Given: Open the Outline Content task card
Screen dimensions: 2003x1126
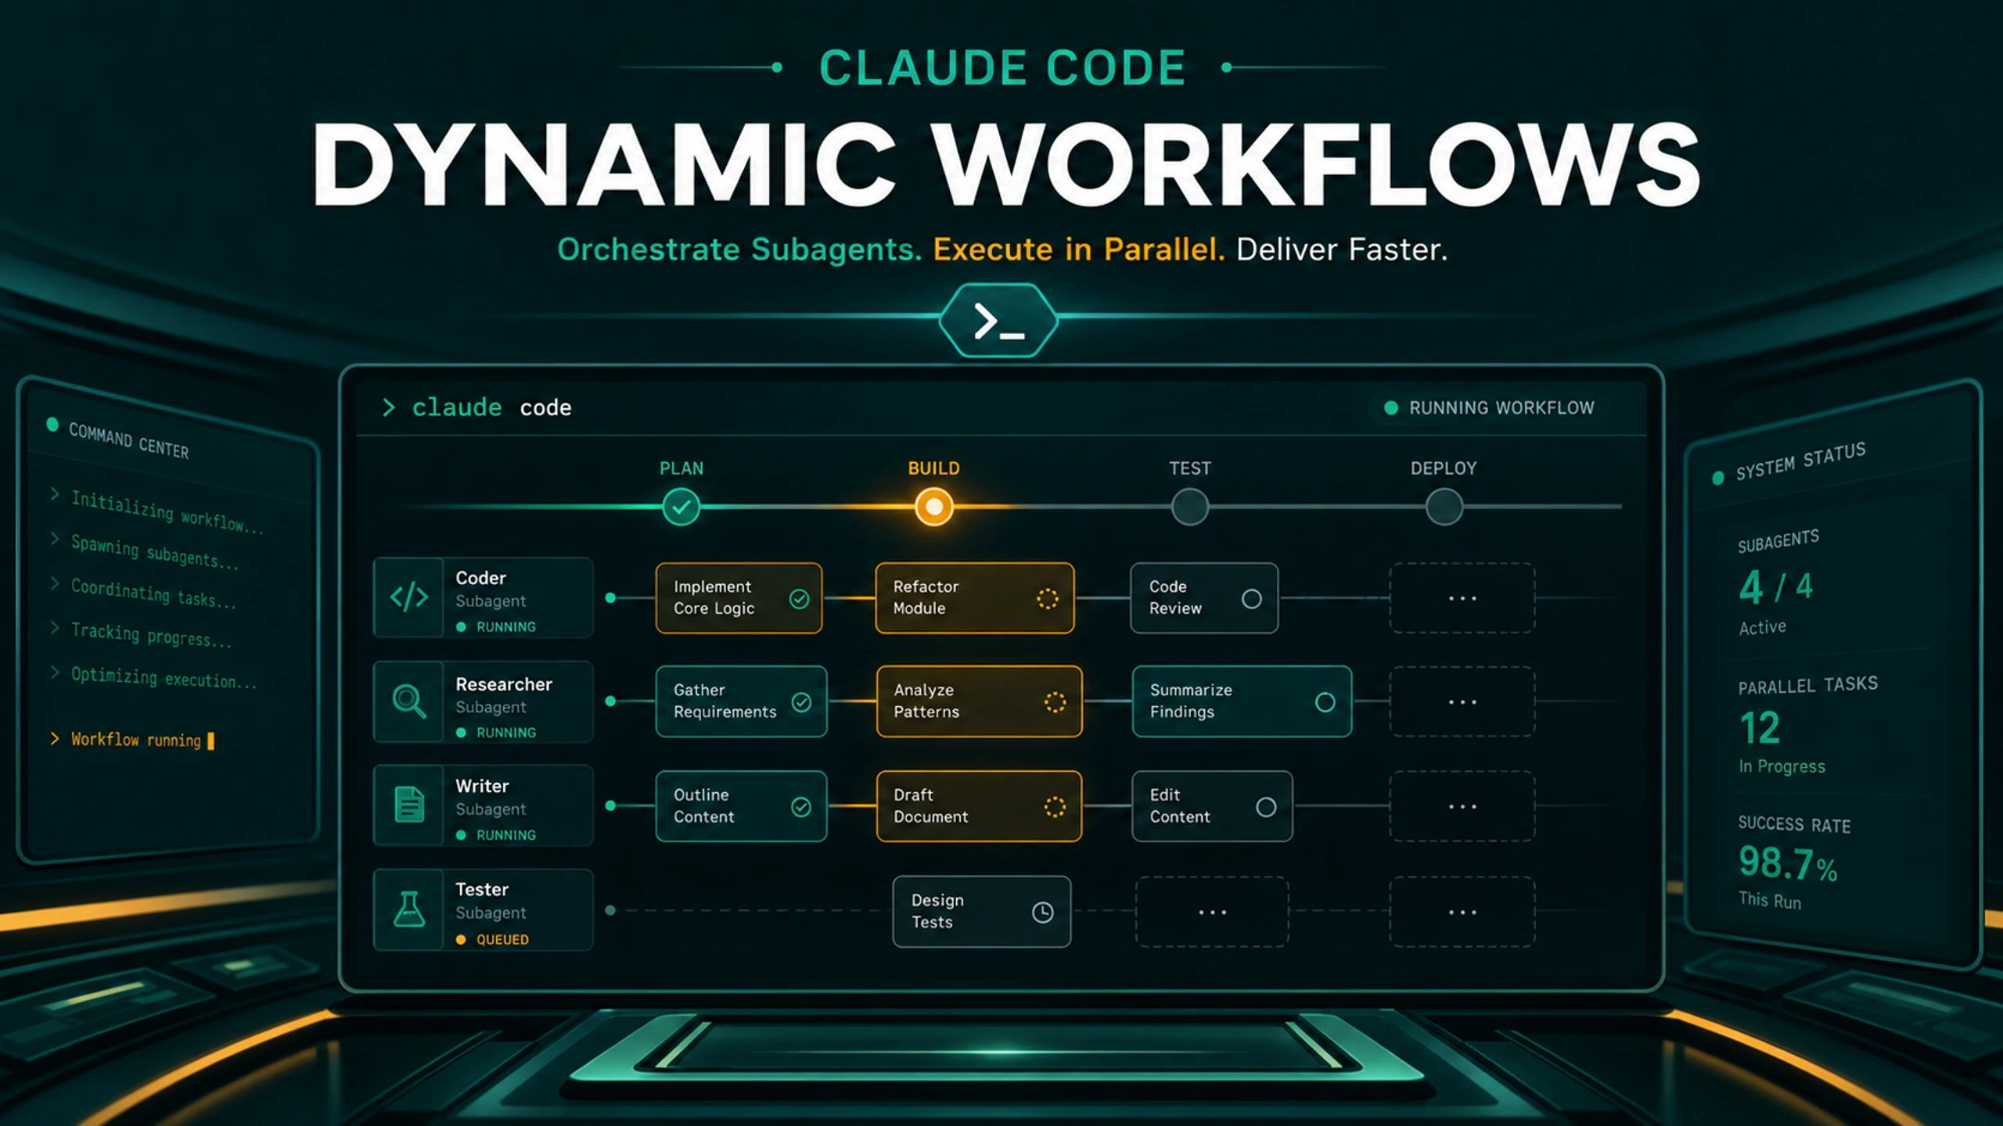Looking at the screenshot, I should coord(742,806).
